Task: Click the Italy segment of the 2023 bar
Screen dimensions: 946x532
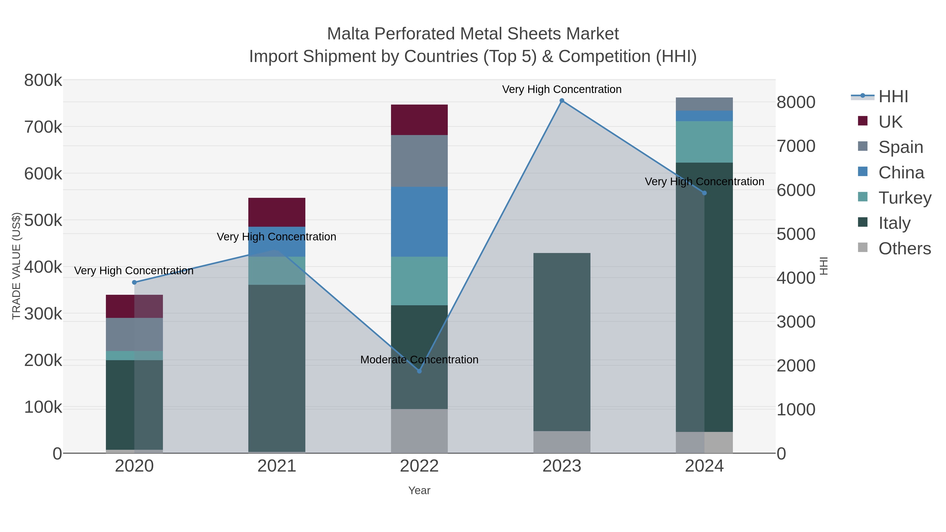Action: [562, 342]
